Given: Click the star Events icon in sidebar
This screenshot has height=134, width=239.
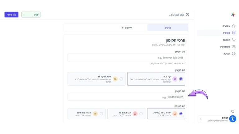Looking at the screenshot, I should pos(234,26).
